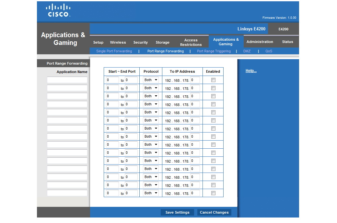Viewport: 337px width, 223px height.
Task: Open the Port Range Triggering subtab
Action: coord(214,51)
